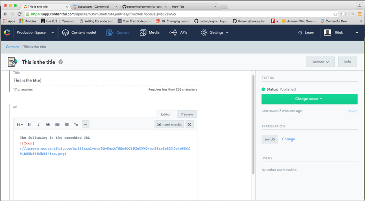Click the Settings gear icon
365x201 pixels.
click(x=204, y=33)
